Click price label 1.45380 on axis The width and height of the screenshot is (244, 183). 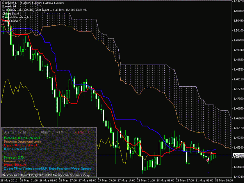239,147
